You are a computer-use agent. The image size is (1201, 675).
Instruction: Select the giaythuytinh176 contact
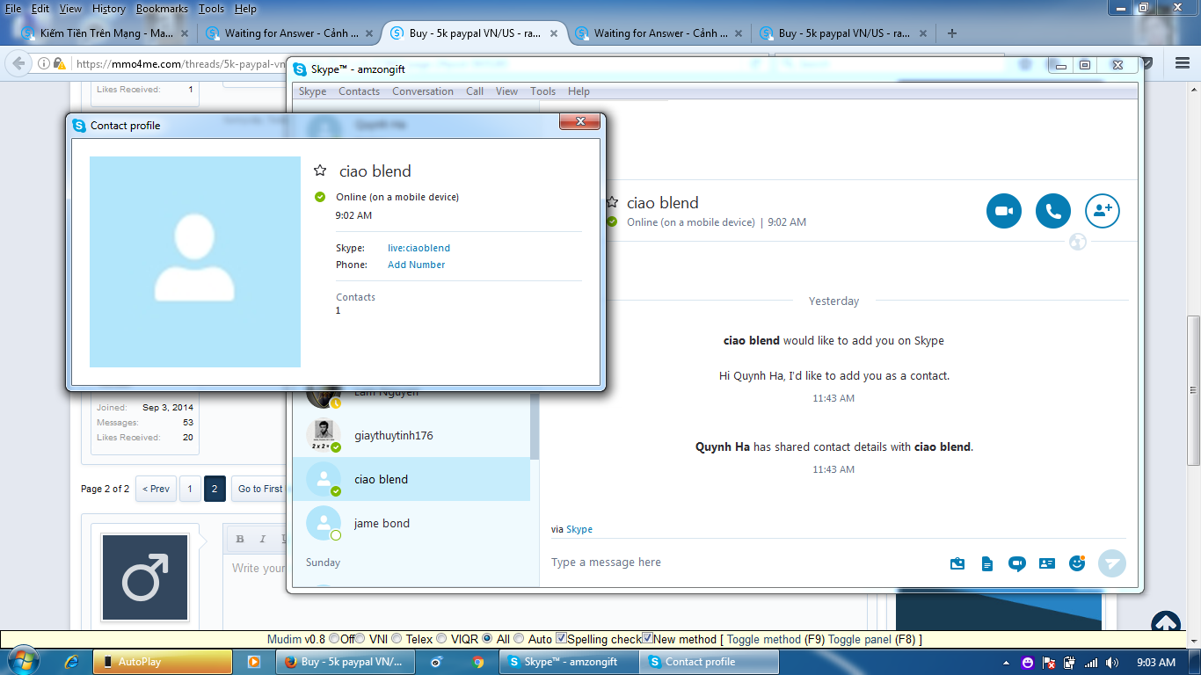coord(411,435)
